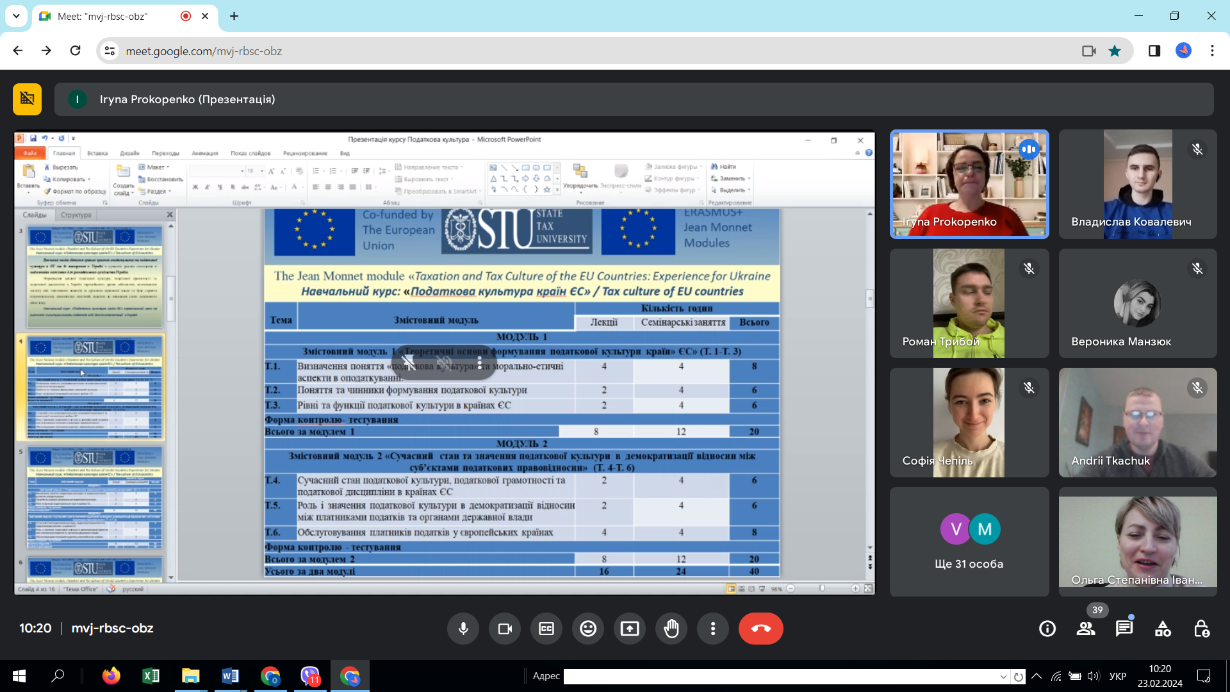Viewport: 1230px width, 692px height.
Task: Click the camera permission icon in address bar
Action: [1089, 51]
